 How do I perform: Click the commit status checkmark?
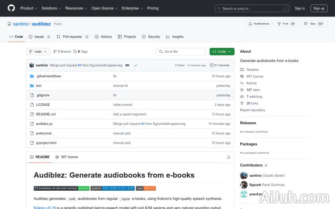135,65
